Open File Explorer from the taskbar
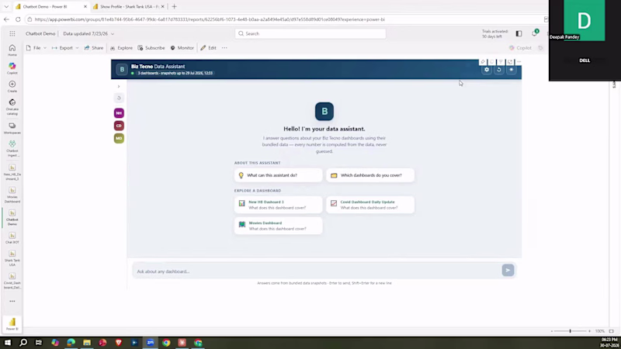The height and width of the screenshot is (349, 621). click(x=87, y=343)
